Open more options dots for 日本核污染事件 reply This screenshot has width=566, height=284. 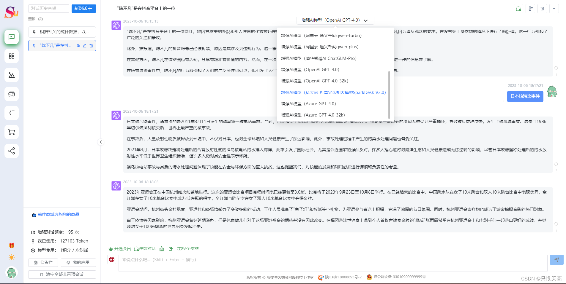click(556, 171)
